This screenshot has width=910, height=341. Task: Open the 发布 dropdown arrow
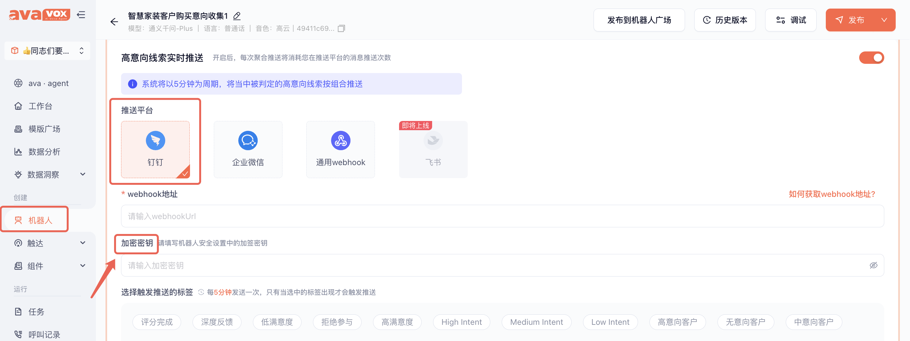884,20
